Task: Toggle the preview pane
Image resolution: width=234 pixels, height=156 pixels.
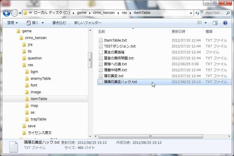Action: pyautogui.click(x=215, y=23)
